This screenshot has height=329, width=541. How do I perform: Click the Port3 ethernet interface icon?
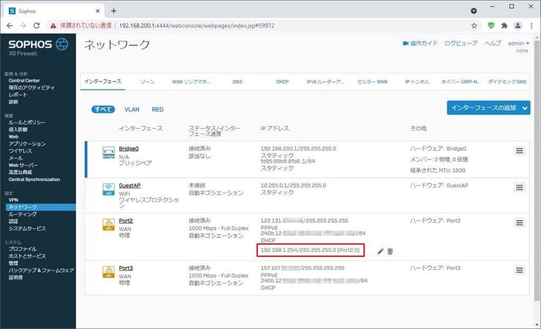point(108,272)
